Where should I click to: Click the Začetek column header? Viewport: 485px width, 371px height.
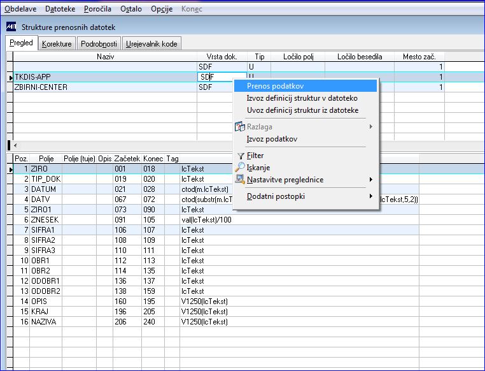point(127,159)
